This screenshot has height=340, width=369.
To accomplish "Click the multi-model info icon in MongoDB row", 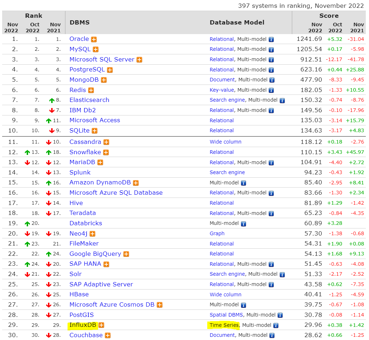I will (x=272, y=80).
